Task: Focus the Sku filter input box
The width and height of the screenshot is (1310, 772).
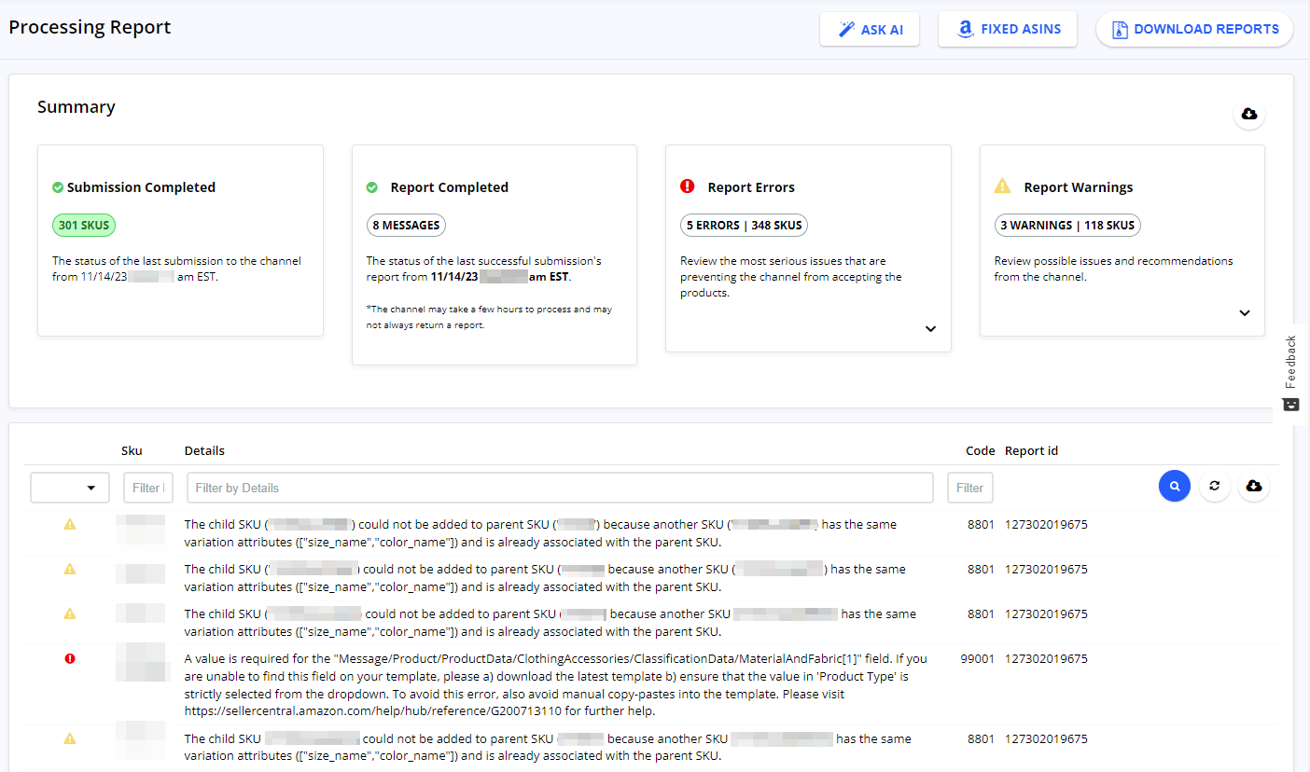Action: (x=148, y=488)
